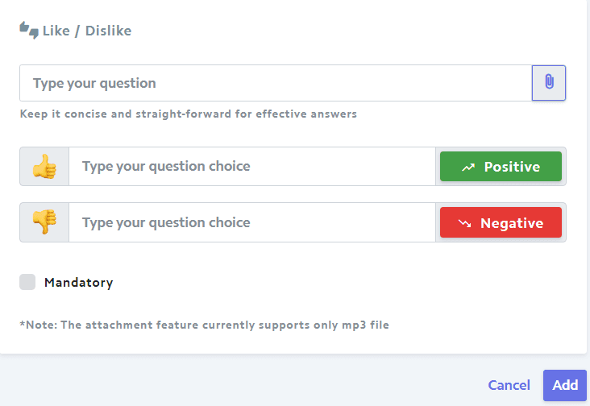Click the Positive label text
The width and height of the screenshot is (590, 406).
pyautogui.click(x=512, y=167)
